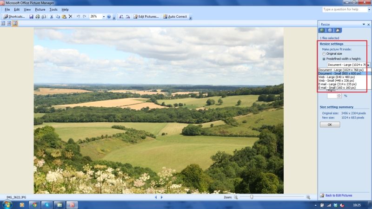Click the Redo arrow icon
This screenshot has height=209, width=372.
[x=84, y=17]
